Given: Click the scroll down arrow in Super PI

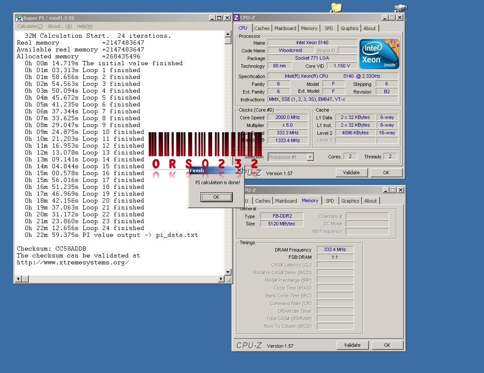Looking at the screenshot, I should pyautogui.click(x=228, y=272).
